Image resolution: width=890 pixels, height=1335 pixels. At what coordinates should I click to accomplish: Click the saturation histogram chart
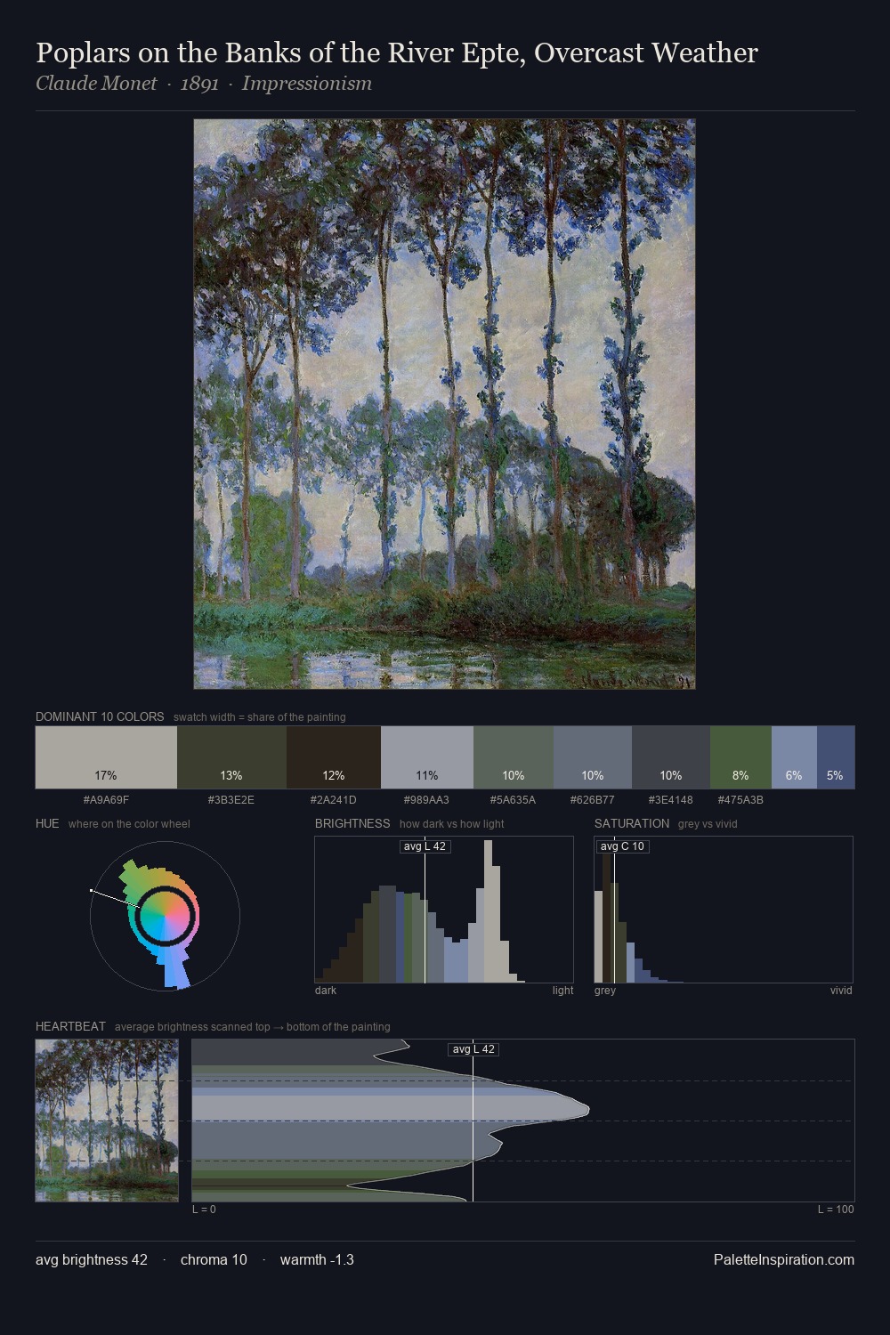coord(724,910)
